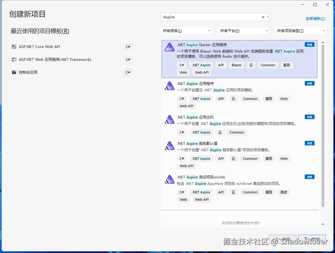Click the xUnit.net 集成测试 description text
This screenshot has width=335, height=253.
(x=229, y=184)
